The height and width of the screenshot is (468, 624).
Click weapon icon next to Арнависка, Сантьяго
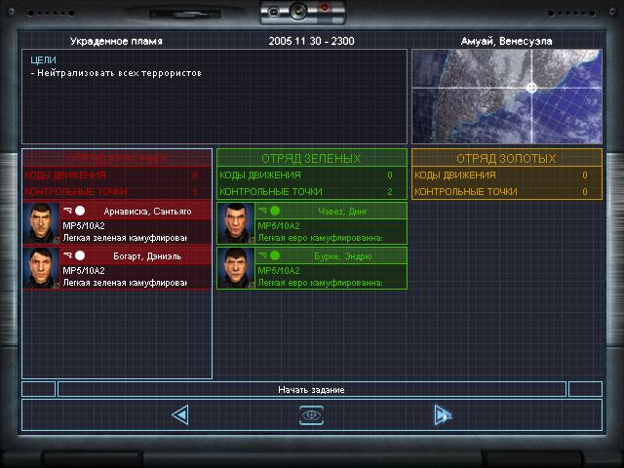68,211
